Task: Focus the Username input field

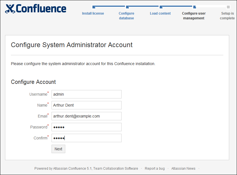Action: click(87, 94)
